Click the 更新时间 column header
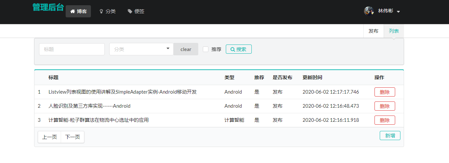This screenshot has height=163, width=449. 312,78
